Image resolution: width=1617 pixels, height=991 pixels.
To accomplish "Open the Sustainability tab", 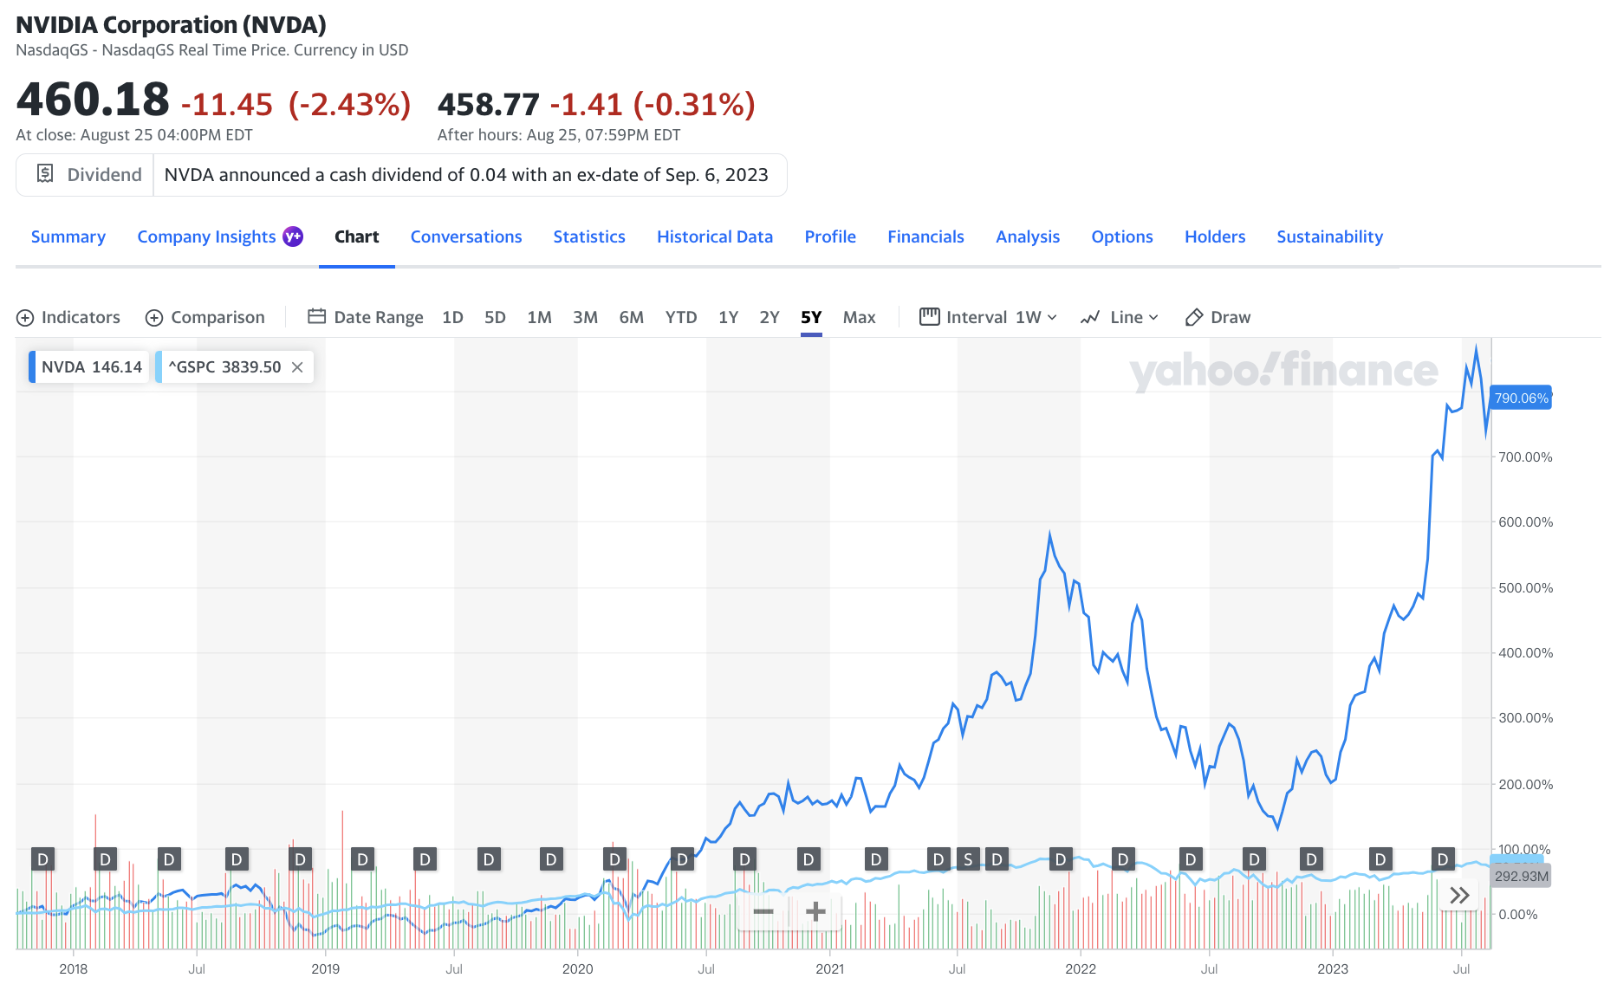I will click(1329, 236).
